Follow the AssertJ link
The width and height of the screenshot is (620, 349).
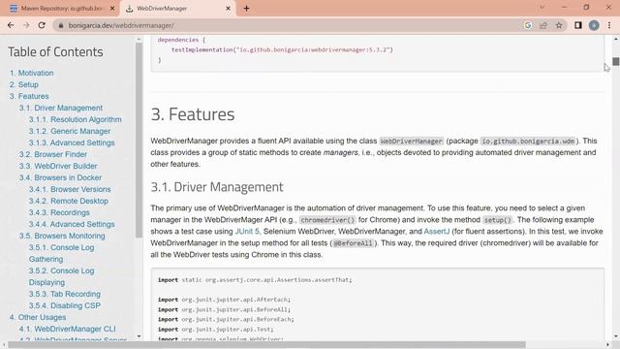tap(437, 232)
